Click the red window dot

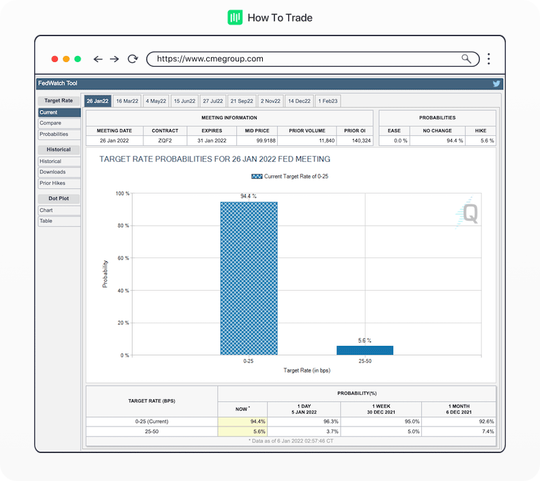point(55,59)
